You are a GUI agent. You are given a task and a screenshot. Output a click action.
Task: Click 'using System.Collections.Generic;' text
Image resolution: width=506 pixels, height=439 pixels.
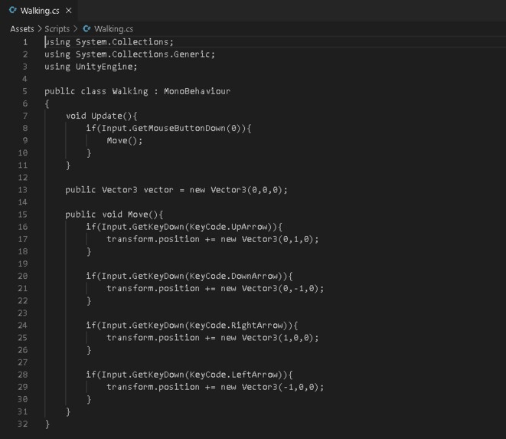(129, 54)
